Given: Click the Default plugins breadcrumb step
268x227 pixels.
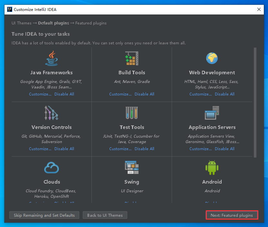Looking at the screenshot, I should point(53,23).
